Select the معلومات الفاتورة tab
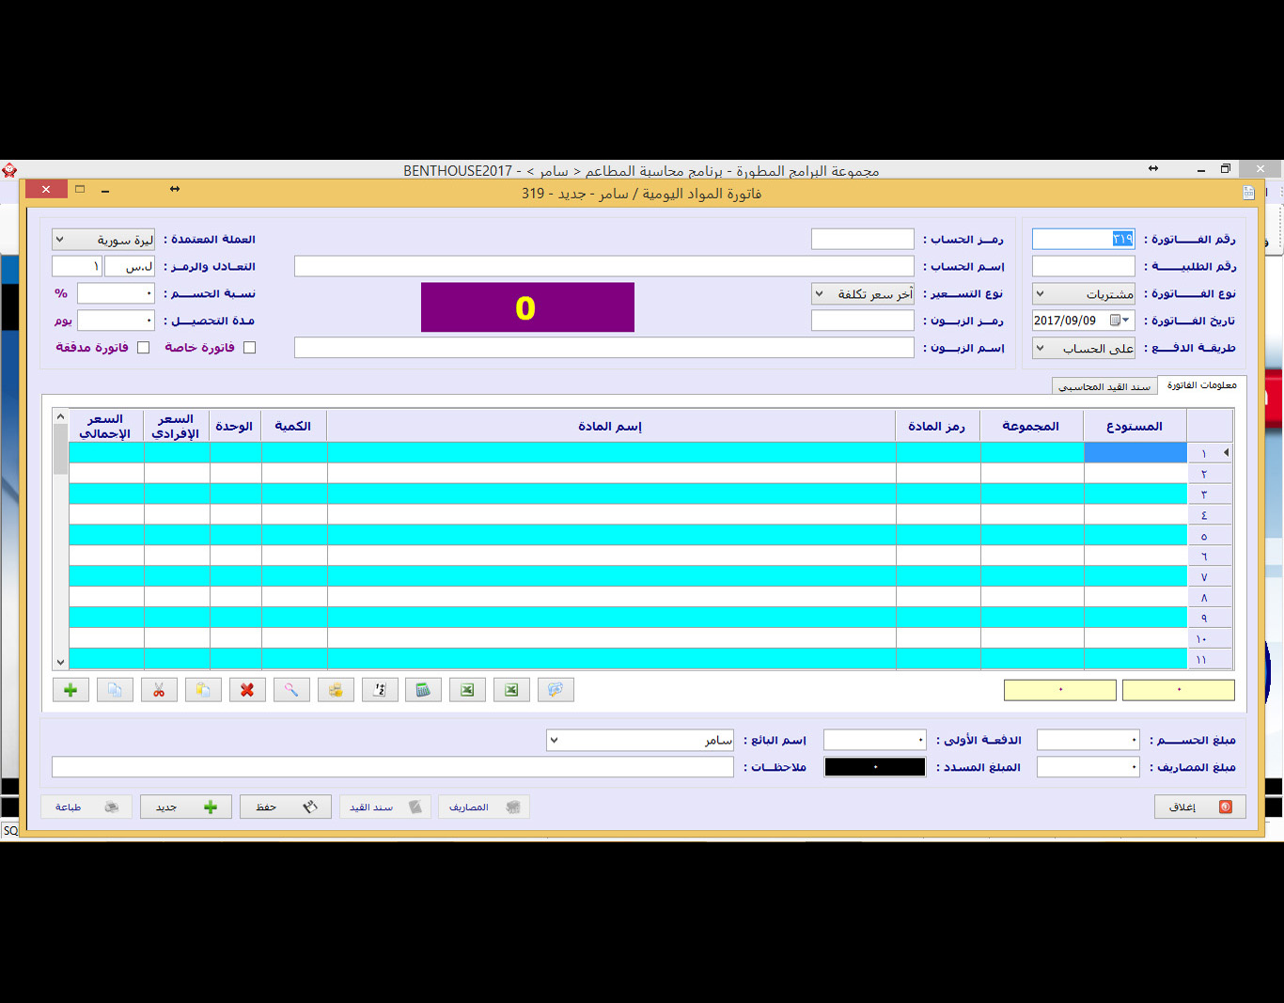This screenshot has width=1284, height=1003. 1201,385
